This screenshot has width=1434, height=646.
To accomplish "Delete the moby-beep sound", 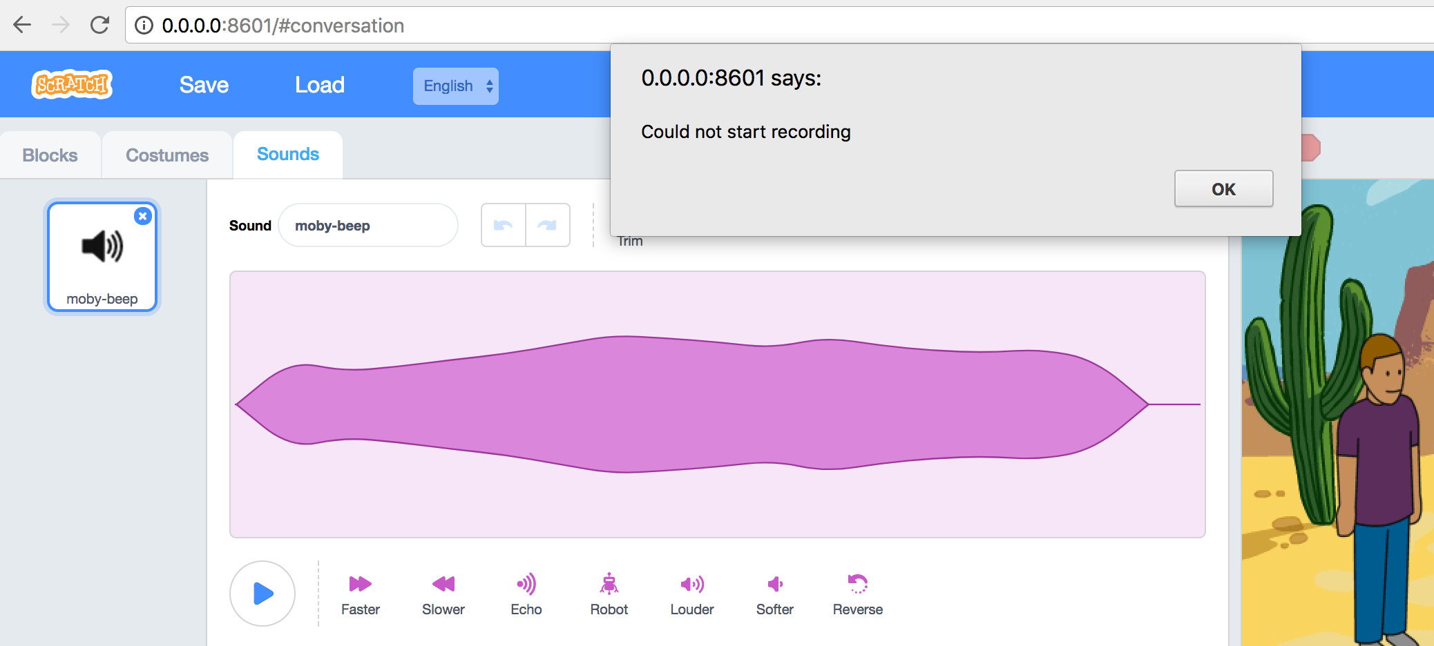I will click(143, 216).
